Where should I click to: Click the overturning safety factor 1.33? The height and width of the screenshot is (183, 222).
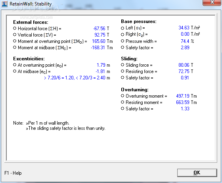(185, 109)
